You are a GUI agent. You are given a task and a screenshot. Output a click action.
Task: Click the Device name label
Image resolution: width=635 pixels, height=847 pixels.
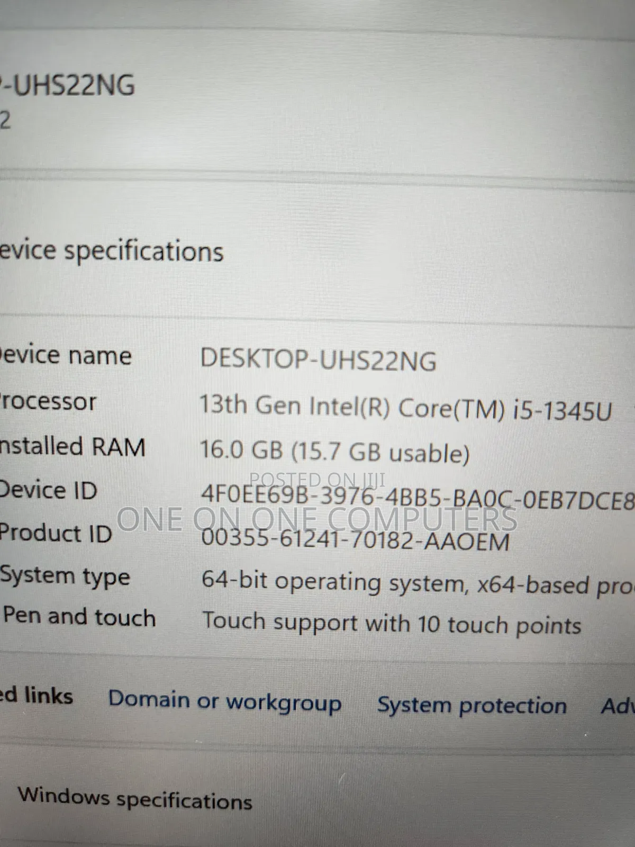[x=66, y=355]
